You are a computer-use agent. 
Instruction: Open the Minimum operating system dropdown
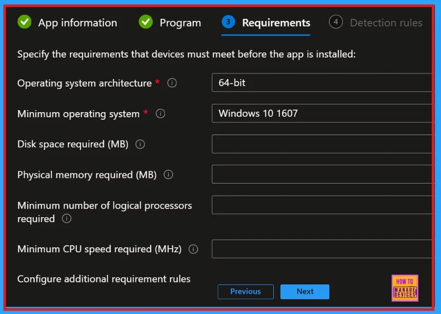[322, 113]
